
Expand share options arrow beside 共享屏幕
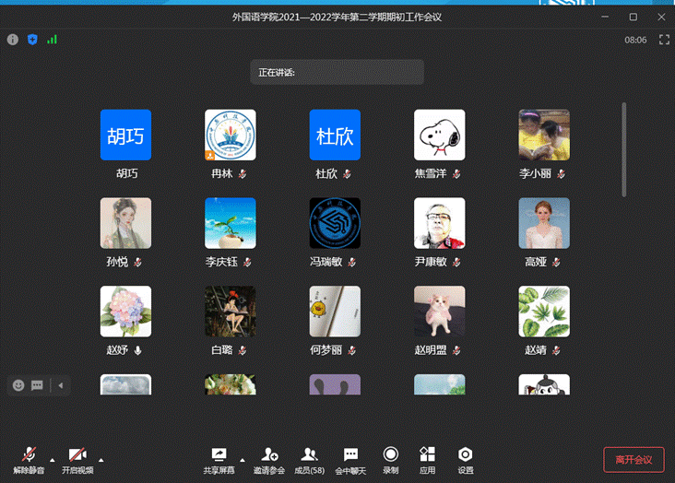pyautogui.click(x=243, y=459)
